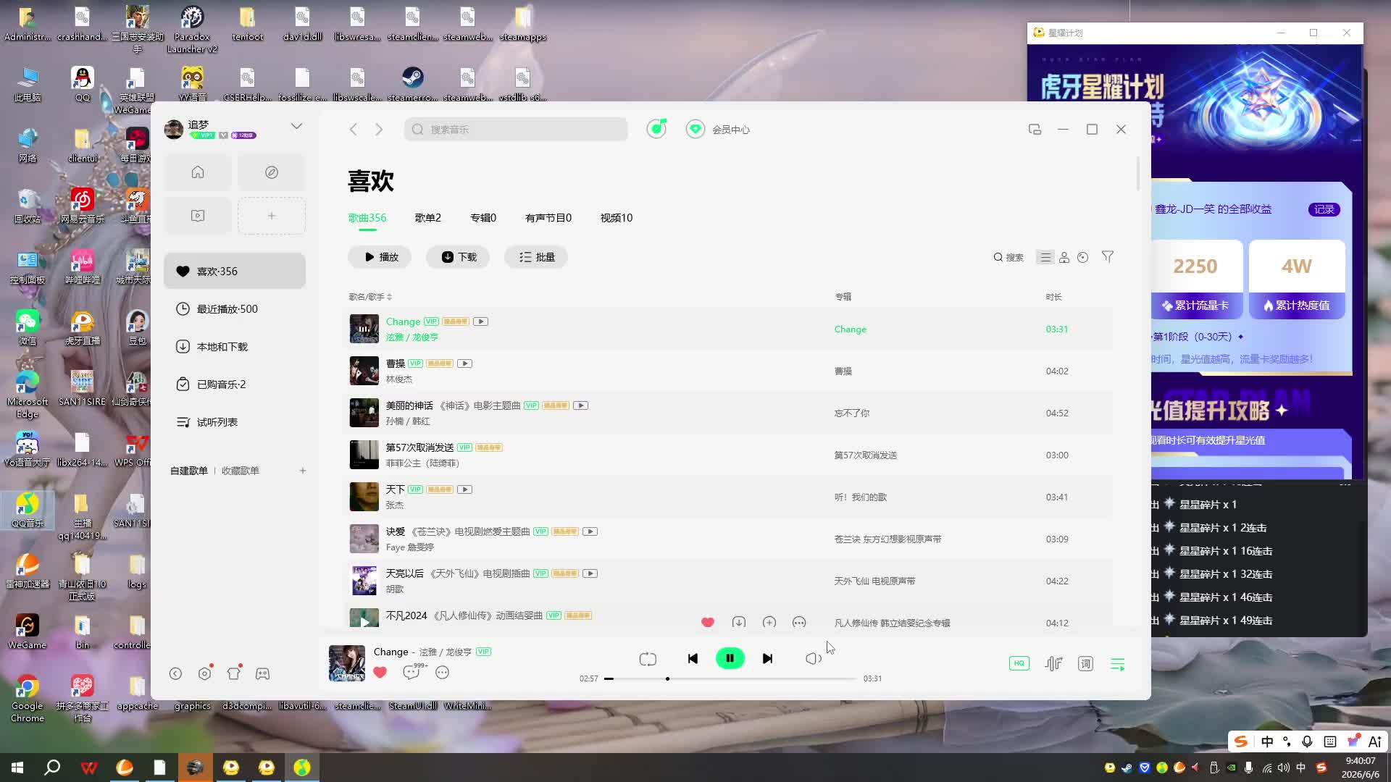Click the song list vertical scrollbar
Viewport: 1391px width, 782px height.
click(1138, 174)
